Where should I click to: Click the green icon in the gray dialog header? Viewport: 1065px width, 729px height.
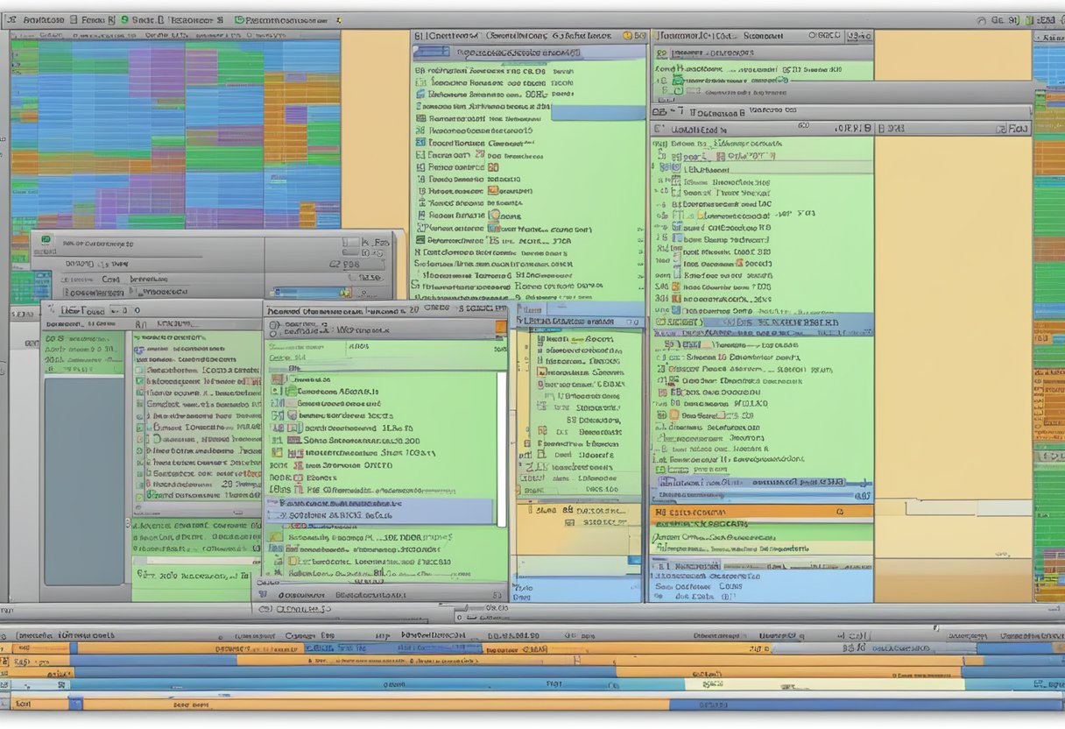coord(46,239)
